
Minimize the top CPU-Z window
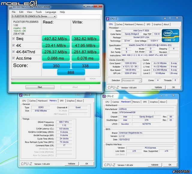165,18
